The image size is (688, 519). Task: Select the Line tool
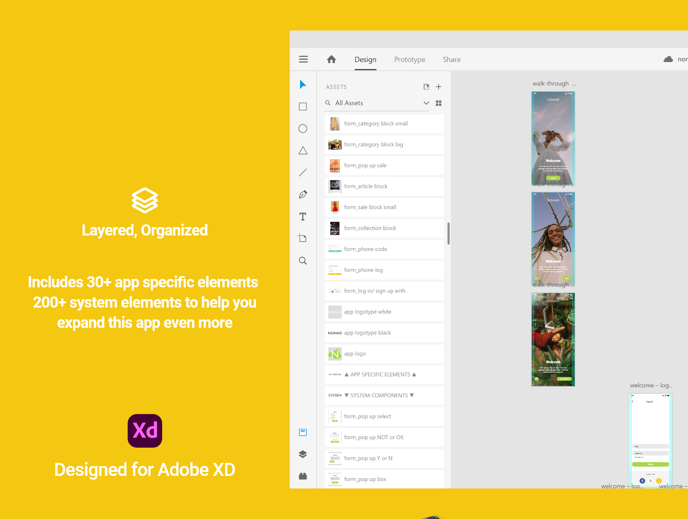(x=303, y=172)
